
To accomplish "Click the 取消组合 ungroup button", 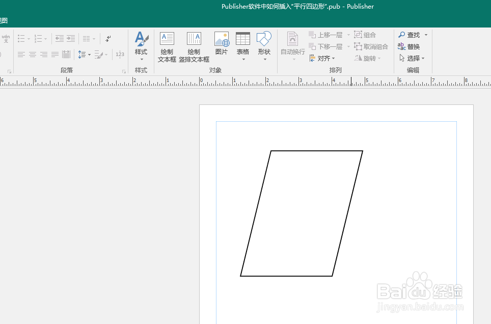I will [371, 47].
